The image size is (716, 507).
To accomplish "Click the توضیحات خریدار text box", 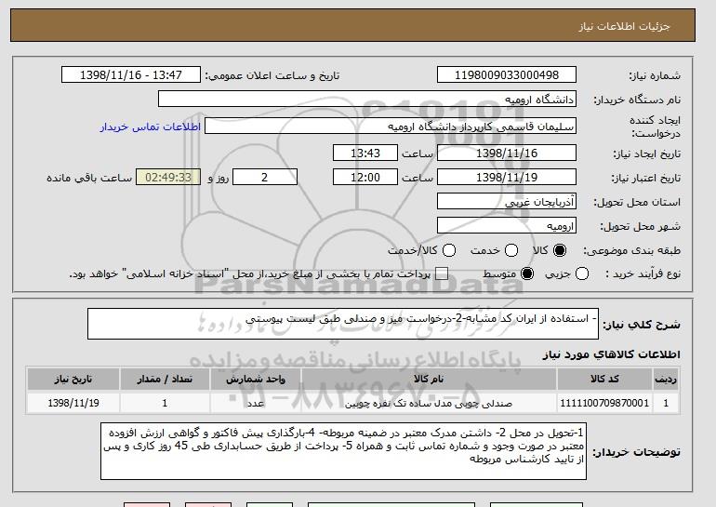I will 343,451.
